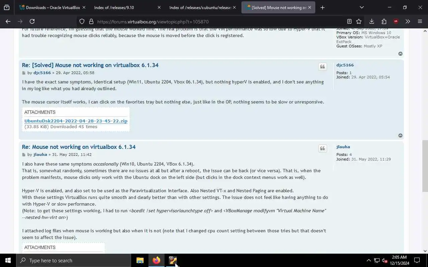The image size is (428, 267).
Task: Go back to previous page
Action: tap(8, 21)
